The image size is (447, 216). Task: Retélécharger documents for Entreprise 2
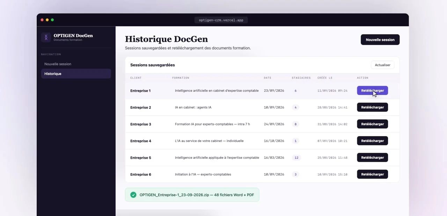click(x=372, y=107)
